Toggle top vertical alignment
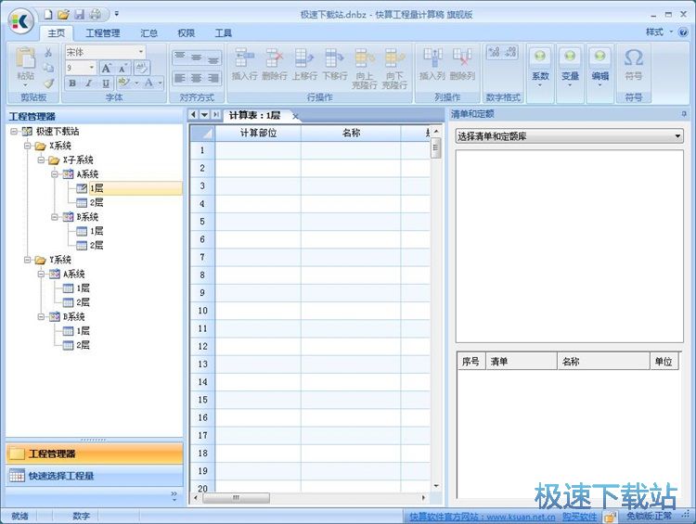696x524 pixels. click(180, 58)
